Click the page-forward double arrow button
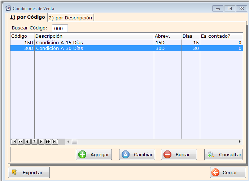This screenshot has height=181, width=249. (x=48, y=142)
